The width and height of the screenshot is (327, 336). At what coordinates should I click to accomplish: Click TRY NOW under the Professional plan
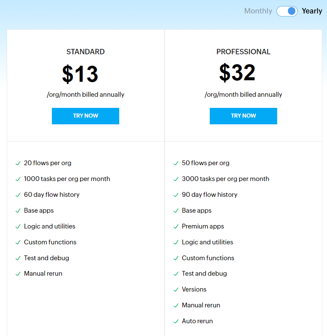point(243,116)
